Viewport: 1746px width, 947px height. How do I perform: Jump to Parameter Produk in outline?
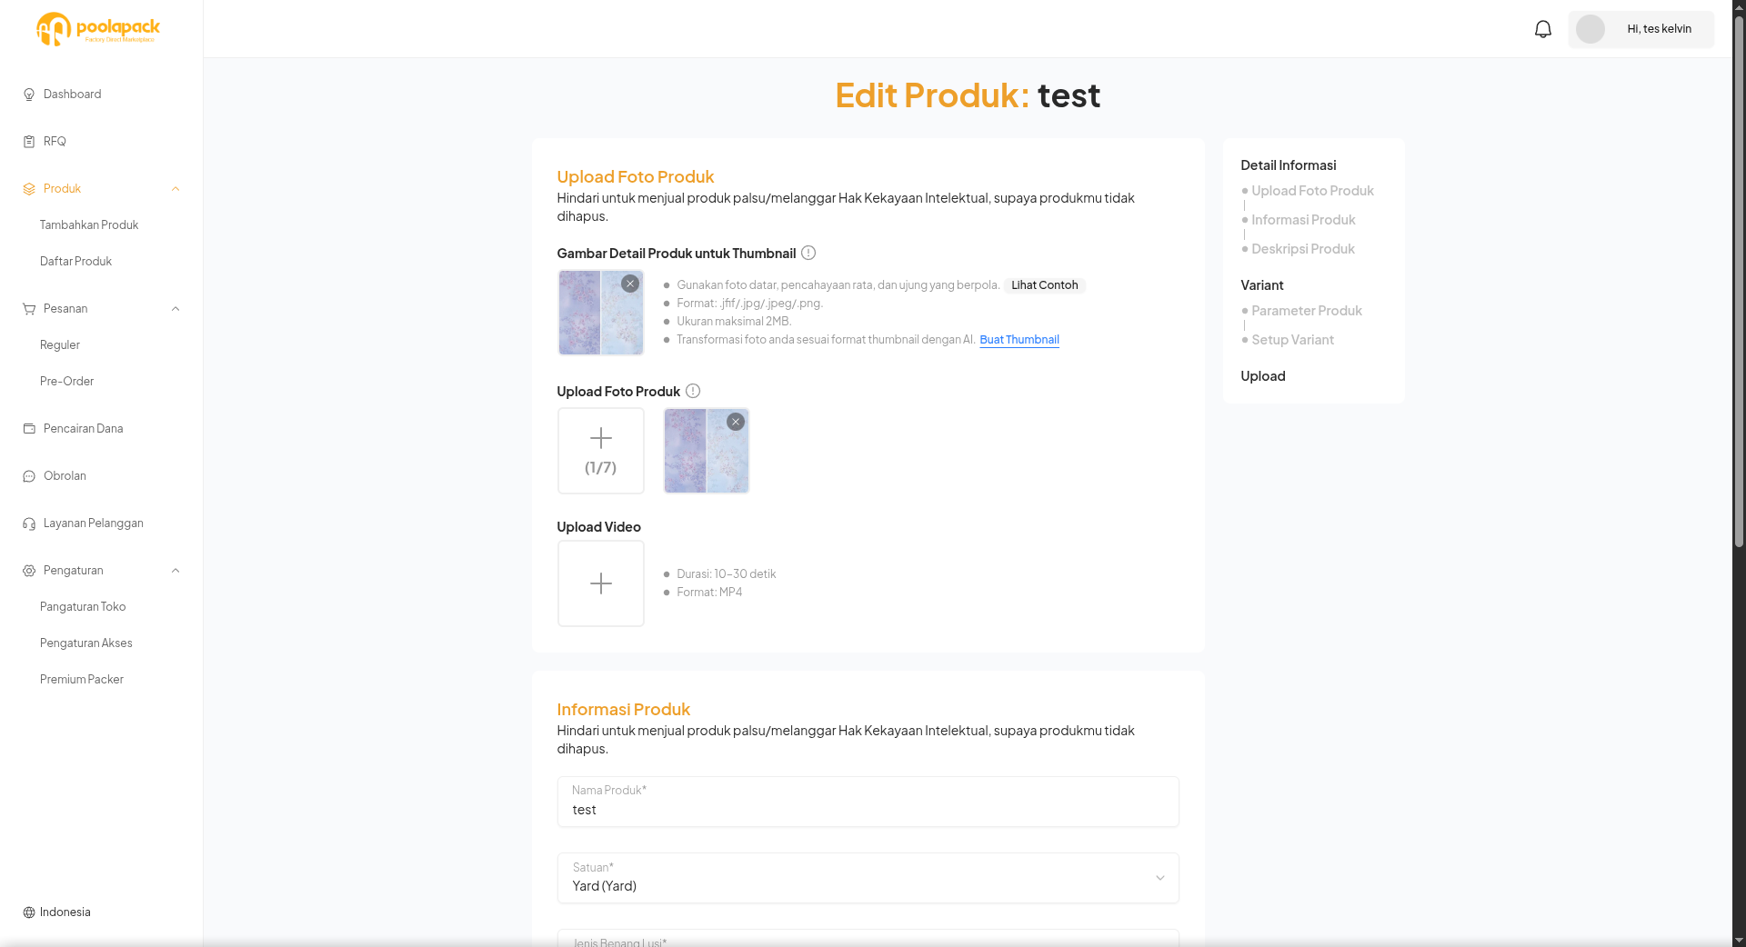click(x=1307, y=311)
